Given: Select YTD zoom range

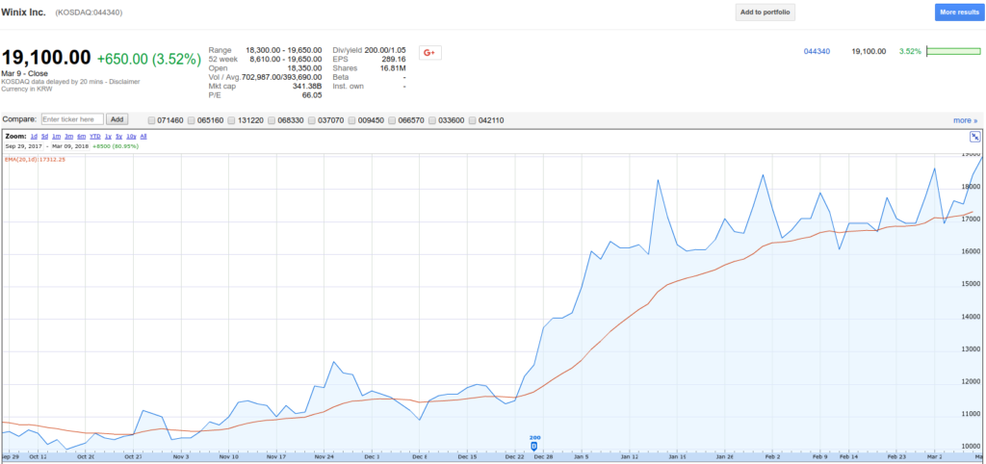Looking at the screenshot, I should (x=95, y=137).
